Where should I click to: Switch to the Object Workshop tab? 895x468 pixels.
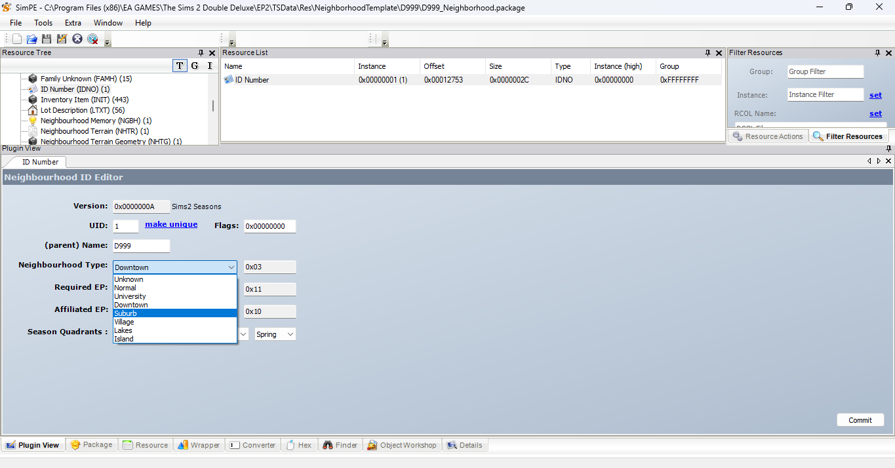(402, 445)
